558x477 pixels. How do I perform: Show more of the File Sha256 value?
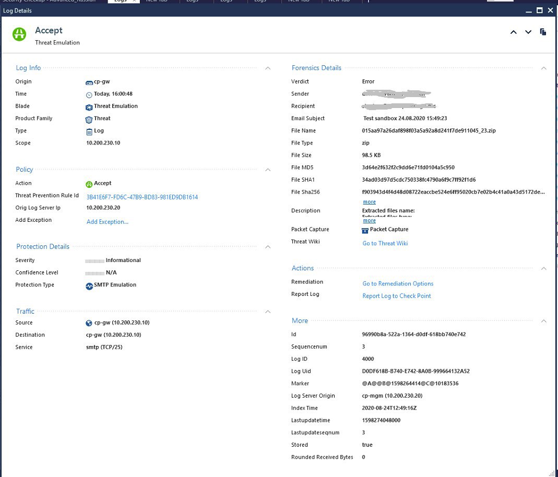(x=369, y=202)
